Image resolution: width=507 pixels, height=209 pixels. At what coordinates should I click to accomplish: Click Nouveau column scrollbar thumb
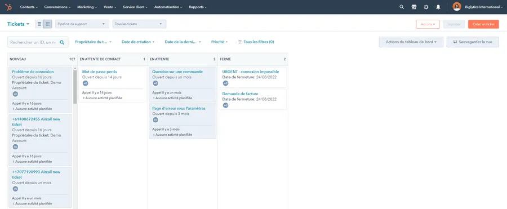pos(75,87)
